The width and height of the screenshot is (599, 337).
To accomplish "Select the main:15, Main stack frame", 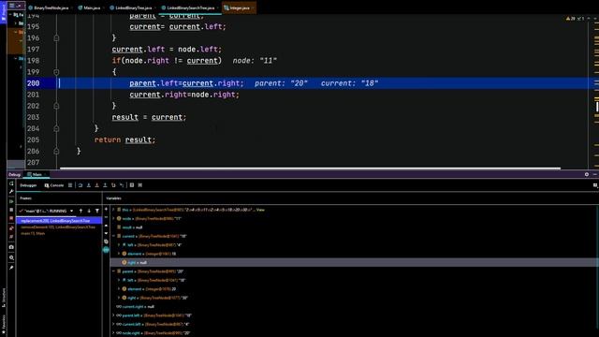I will coord(58,233).
